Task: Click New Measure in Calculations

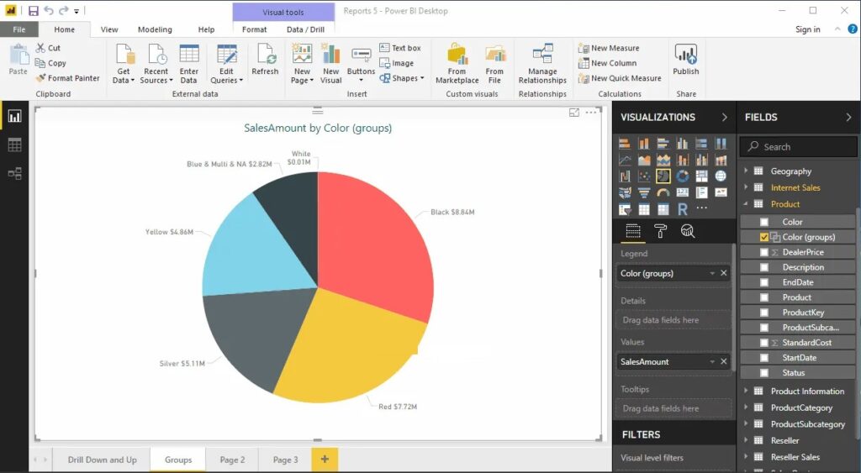Action: pos(609,48)
